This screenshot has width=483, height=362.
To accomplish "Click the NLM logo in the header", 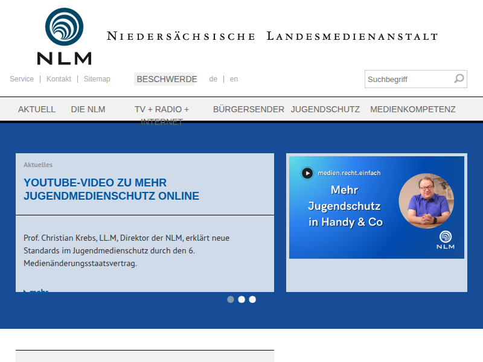I will [64, 36].
